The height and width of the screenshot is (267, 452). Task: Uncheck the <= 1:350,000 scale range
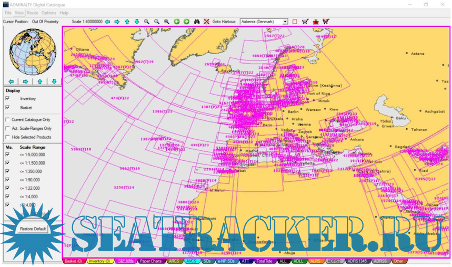pos(8,171)
